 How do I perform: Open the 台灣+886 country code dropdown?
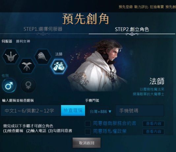(101, 112)
